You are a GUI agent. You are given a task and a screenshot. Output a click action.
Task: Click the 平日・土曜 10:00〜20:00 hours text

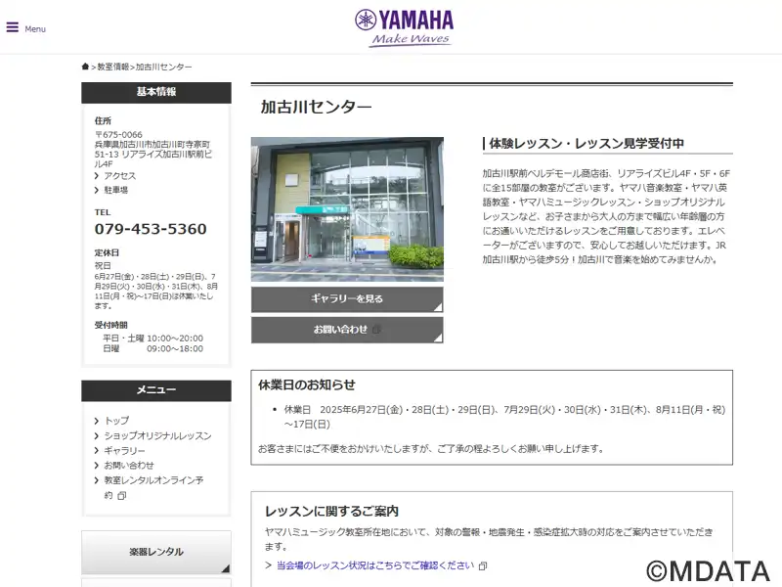tap(153, 339)
